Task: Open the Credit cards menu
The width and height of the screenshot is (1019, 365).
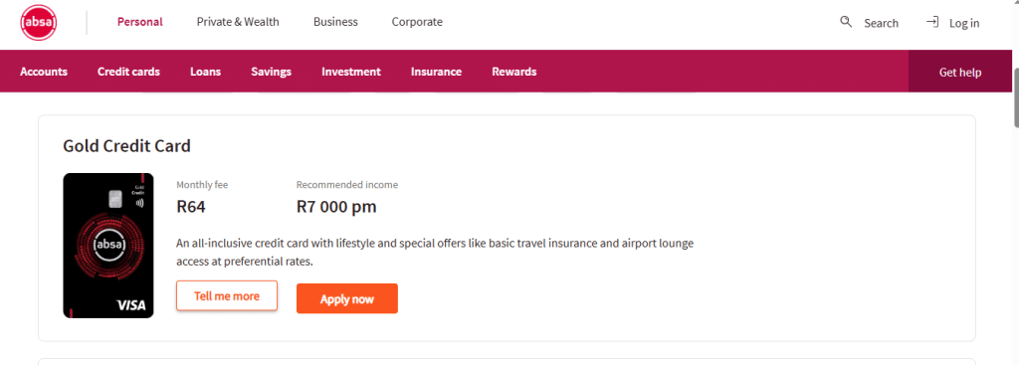Action: coord(128,72)
